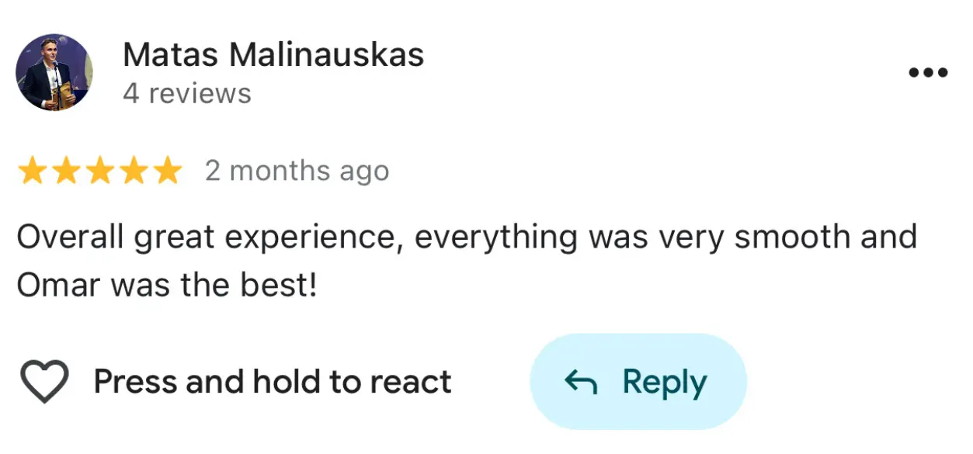
Task: Click the first rating star
Action: (33, 171)
